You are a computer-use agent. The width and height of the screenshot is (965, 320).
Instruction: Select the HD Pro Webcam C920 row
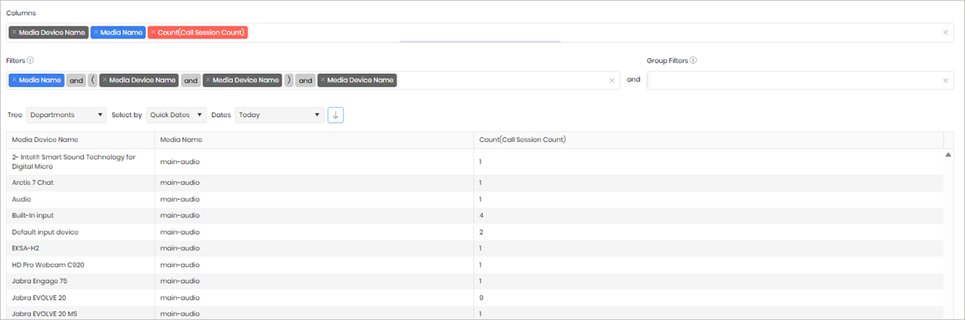point(475,265)
